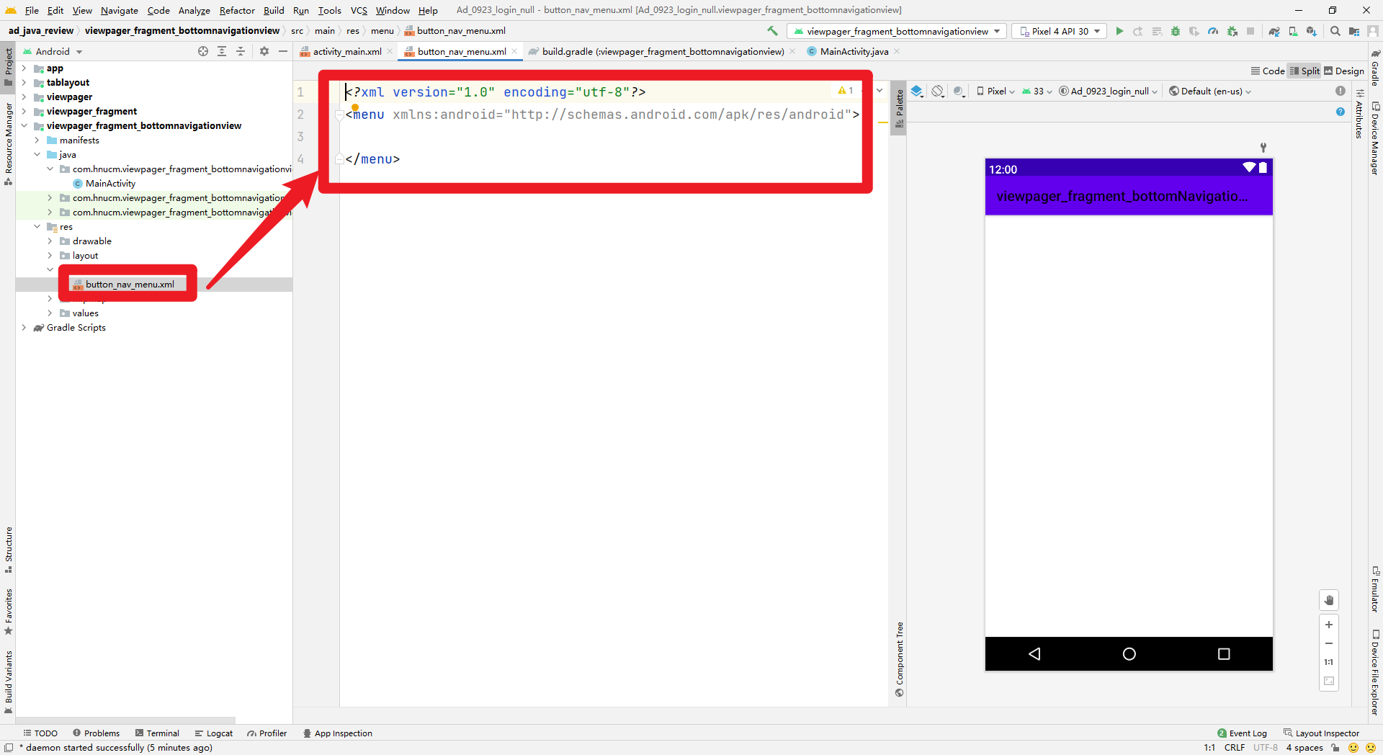Open the Analyze menu
1383x755 pixels.
(194, 10)
